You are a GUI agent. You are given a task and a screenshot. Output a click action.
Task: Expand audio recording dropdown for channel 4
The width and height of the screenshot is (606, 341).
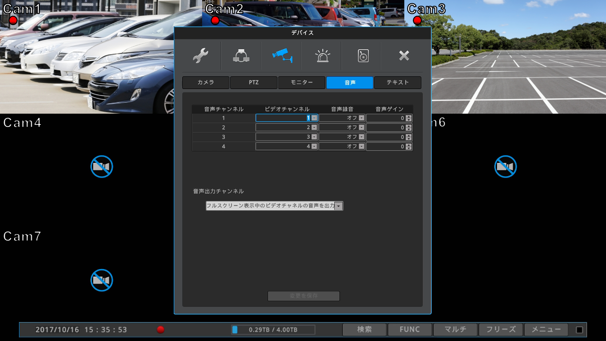[x=361, y=146]
